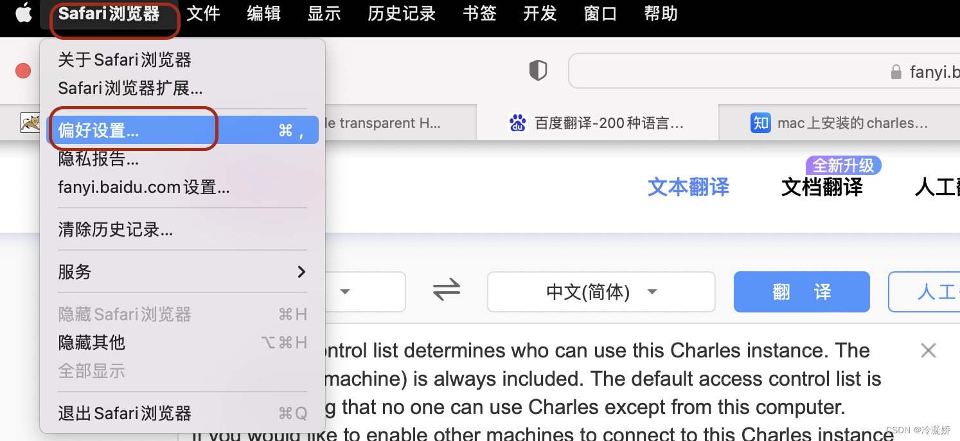Click the Baidu favicon on translate tab
The width and height of the screenshot is (960, 441).
click(517, 123)
